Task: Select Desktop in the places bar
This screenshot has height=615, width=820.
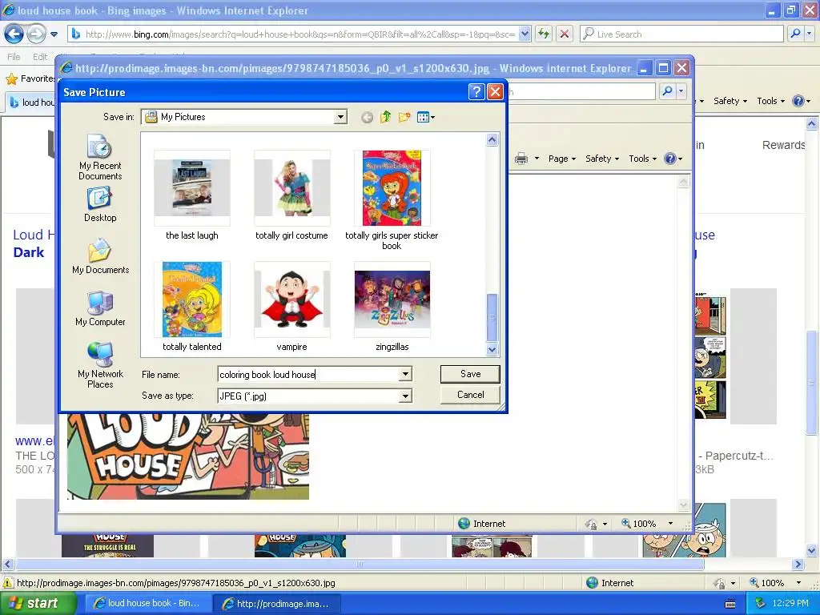Action: (x=100, y=204)
